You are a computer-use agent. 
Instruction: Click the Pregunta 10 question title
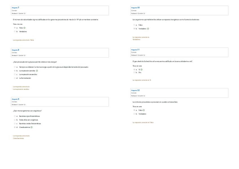[135, 8]
